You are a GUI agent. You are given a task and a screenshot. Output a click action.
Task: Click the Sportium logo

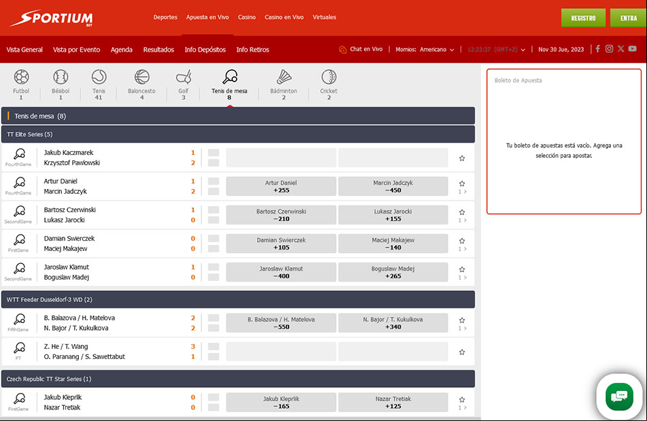pyautogui.click(x=52, y=18)
